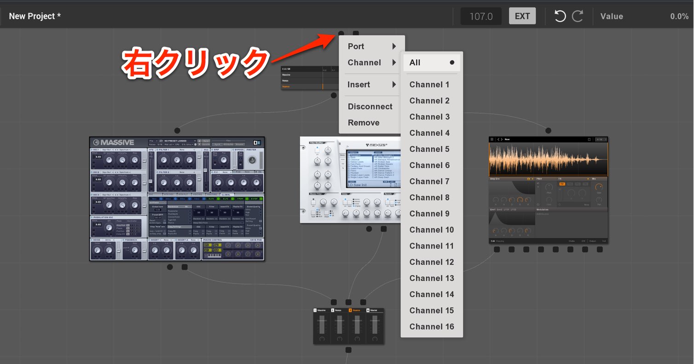Screen dimensions: 694x364
Task: Select the Nexus plugin block
Action: 350,179
